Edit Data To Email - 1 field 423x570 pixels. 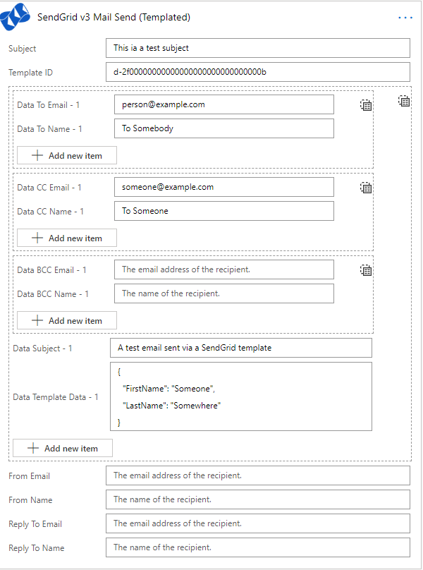click(224, 104)
